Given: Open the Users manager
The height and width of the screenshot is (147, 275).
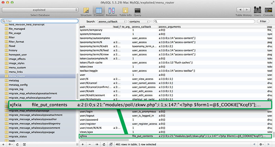Looking at the screenshot, I should (x=257, y=12).
